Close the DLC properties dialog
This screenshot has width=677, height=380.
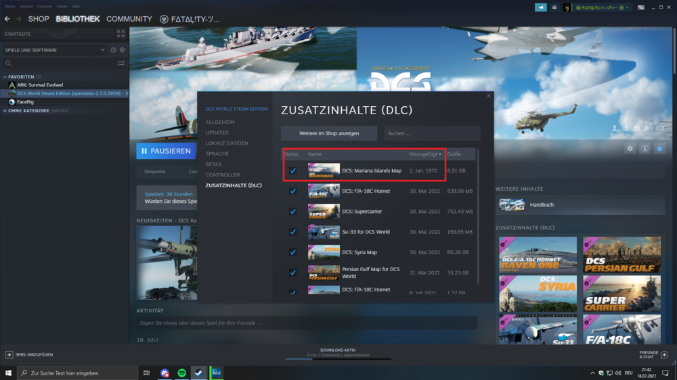[x=488, y=96]
